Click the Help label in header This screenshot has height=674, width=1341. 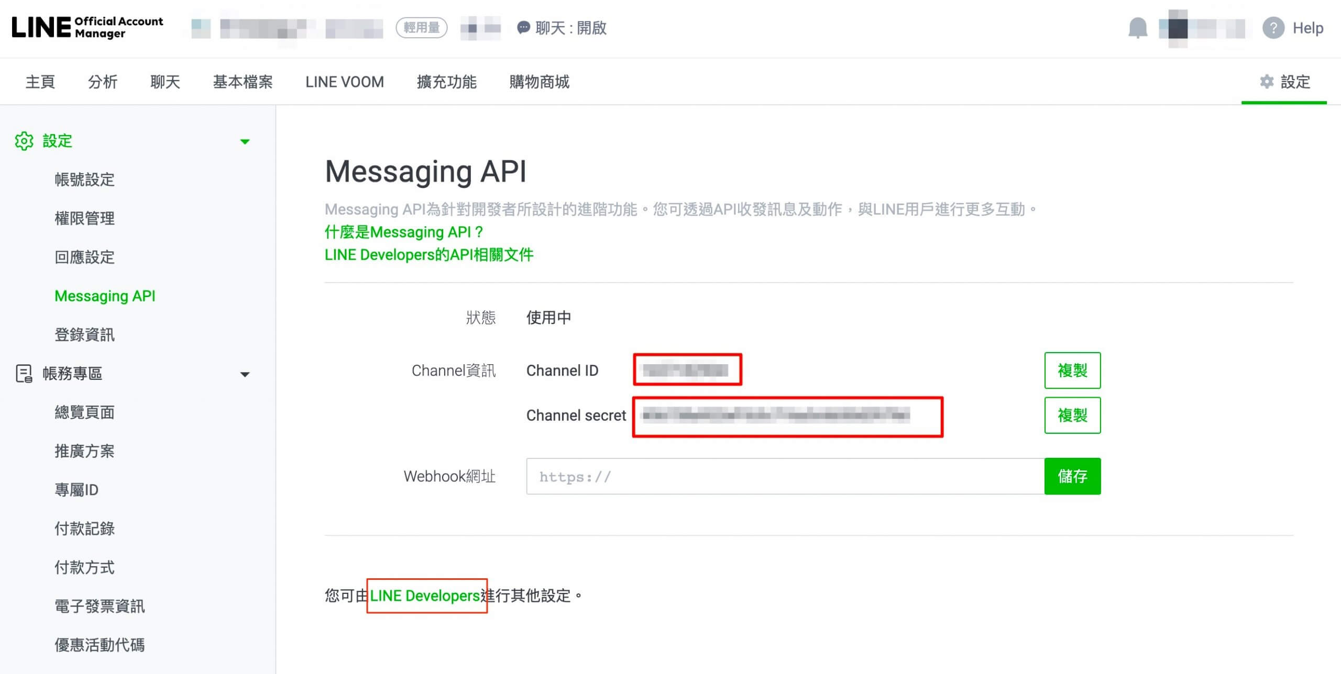(1307, 28)
